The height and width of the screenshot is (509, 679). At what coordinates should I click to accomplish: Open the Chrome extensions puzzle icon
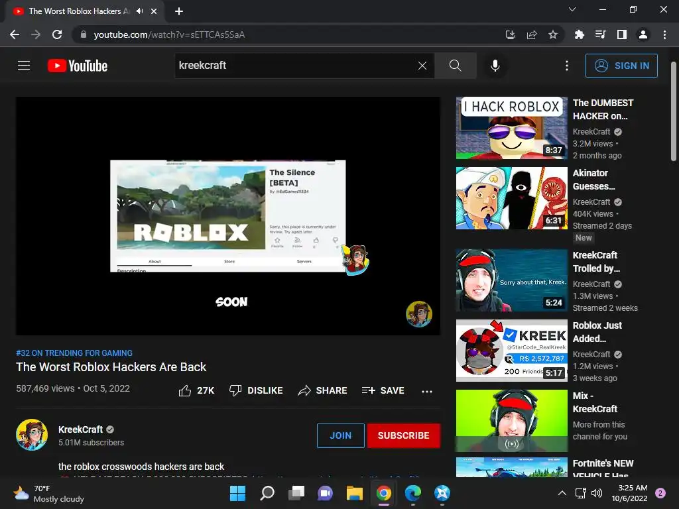[580, 34]
